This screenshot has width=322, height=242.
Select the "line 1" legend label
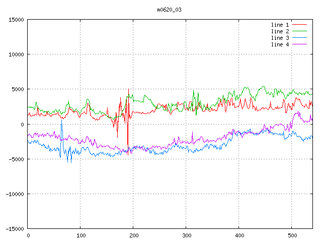tap(280, 25)
